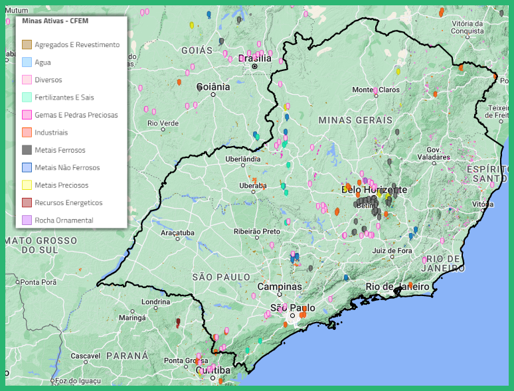
Task: Click the Metais Ferrosos gray swatch
Action: 27,150
